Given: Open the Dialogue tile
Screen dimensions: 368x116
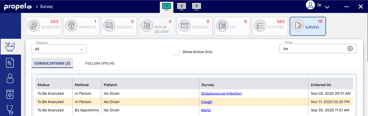Looking at the screenshot, I should tap(119, 26).
